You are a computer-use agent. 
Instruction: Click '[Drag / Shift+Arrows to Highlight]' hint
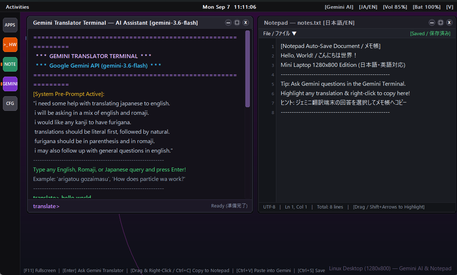point(389,207)
